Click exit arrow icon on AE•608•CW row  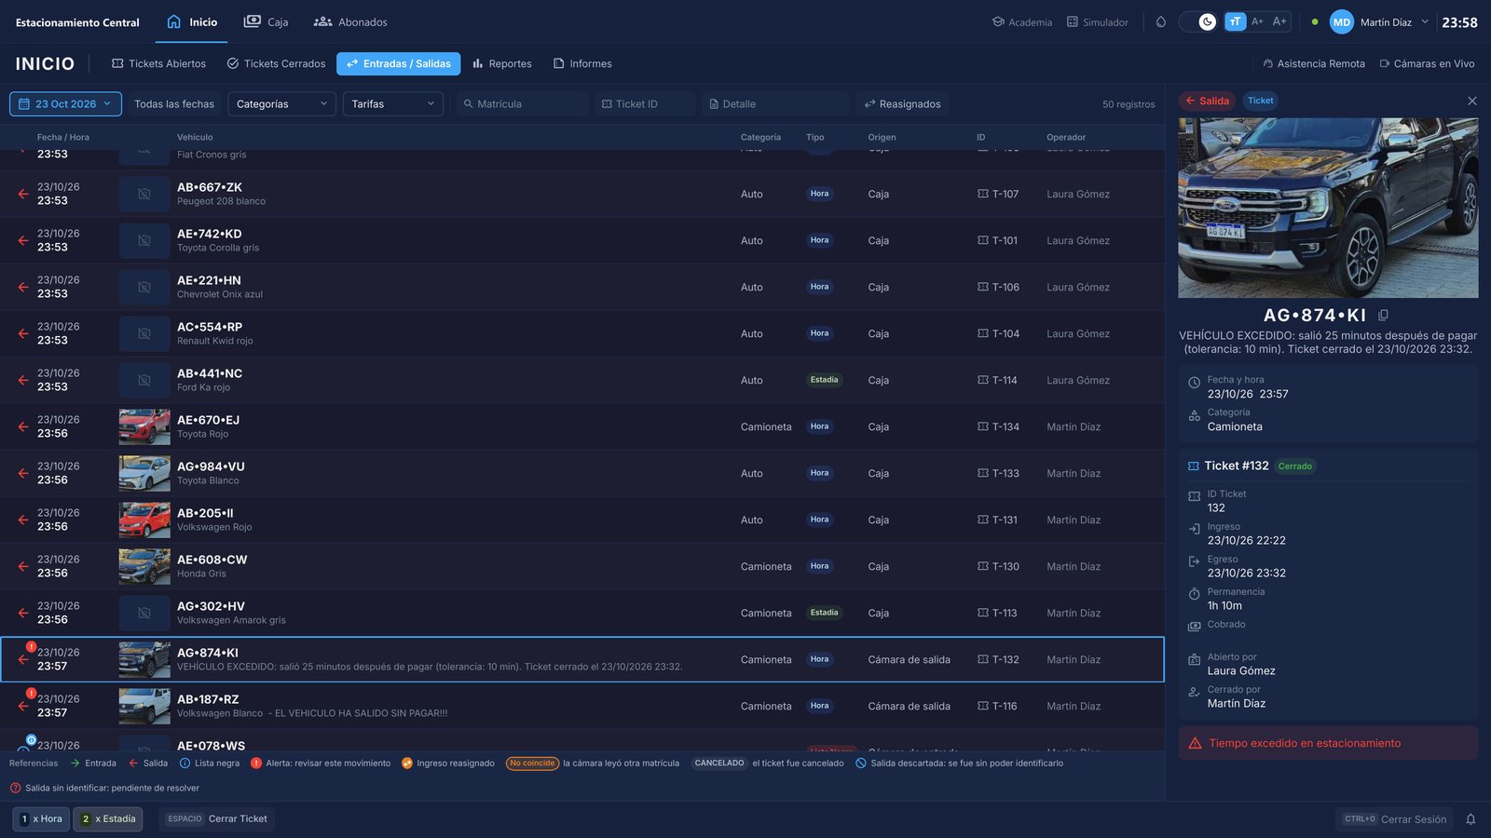(22, 566)
